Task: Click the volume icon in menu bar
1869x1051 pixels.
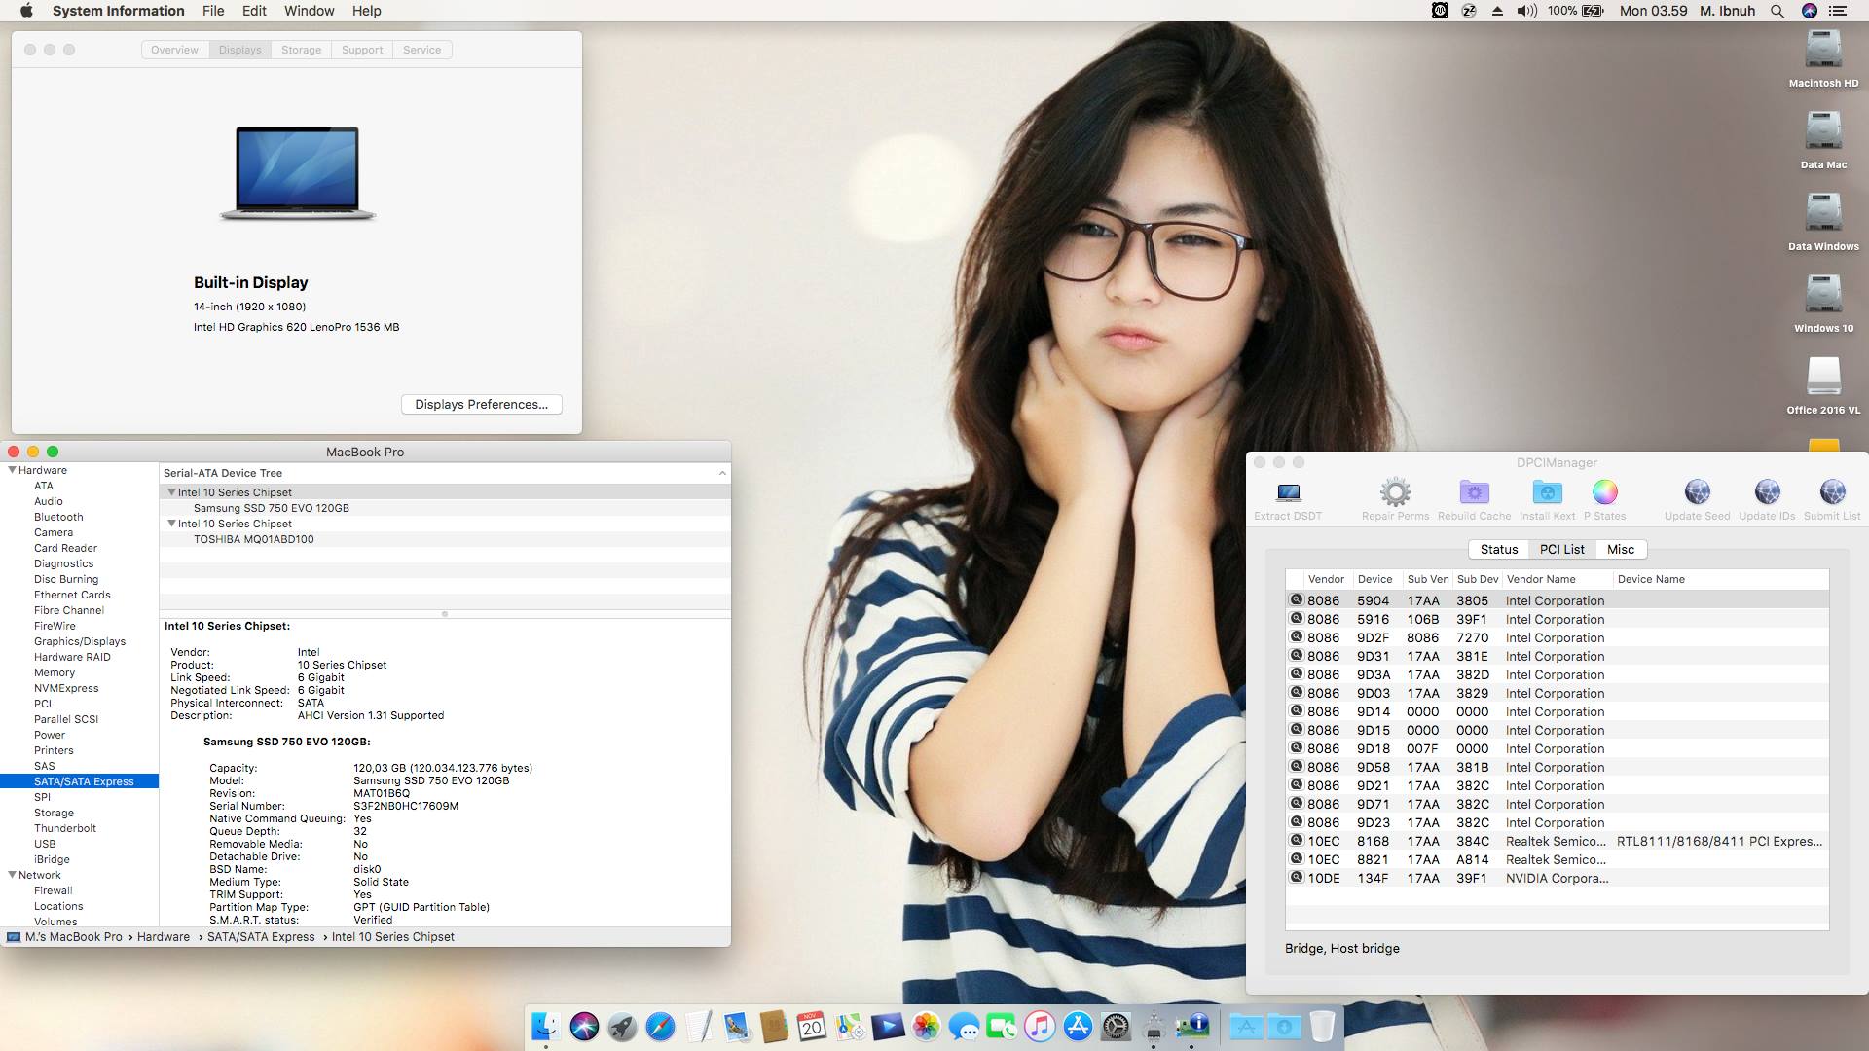Action: point(1525,11)
